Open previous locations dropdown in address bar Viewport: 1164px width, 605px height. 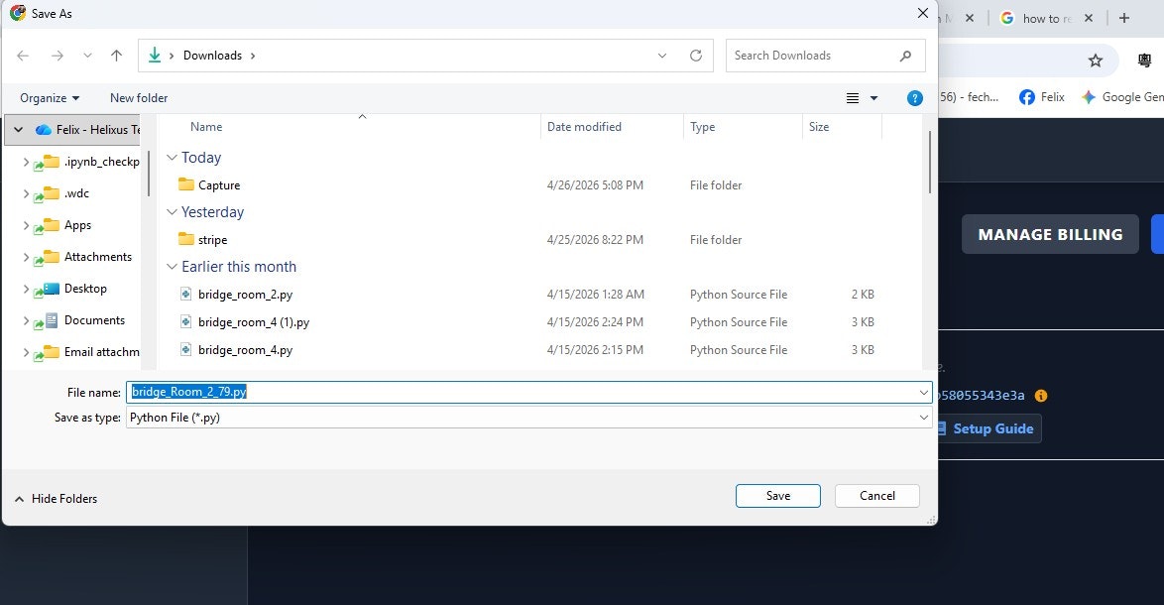[x=662, y=56]
